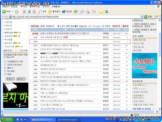Open post 2292 펜티엄 4 시스템
The image size is (162, 122).
click(x=47, y=89)
